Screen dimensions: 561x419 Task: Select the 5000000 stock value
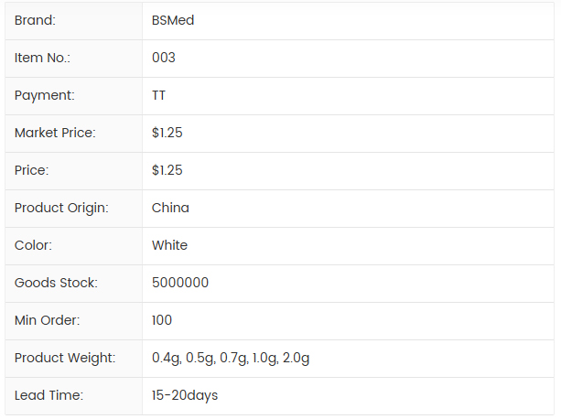tap(180, 283)
